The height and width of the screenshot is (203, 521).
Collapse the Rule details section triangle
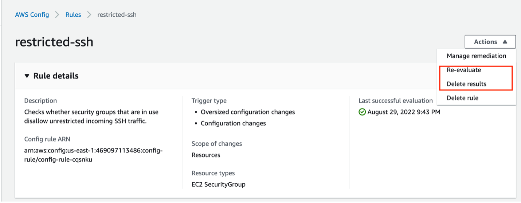point(27,76)
